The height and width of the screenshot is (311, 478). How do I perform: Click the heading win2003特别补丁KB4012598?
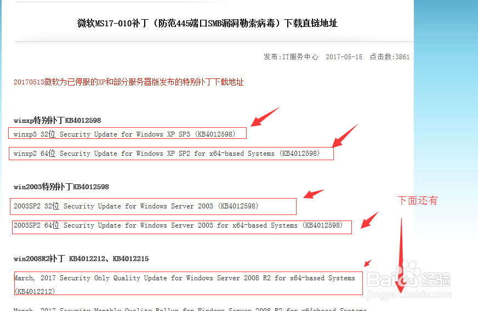pyautogui.click(x=61, y=186)
